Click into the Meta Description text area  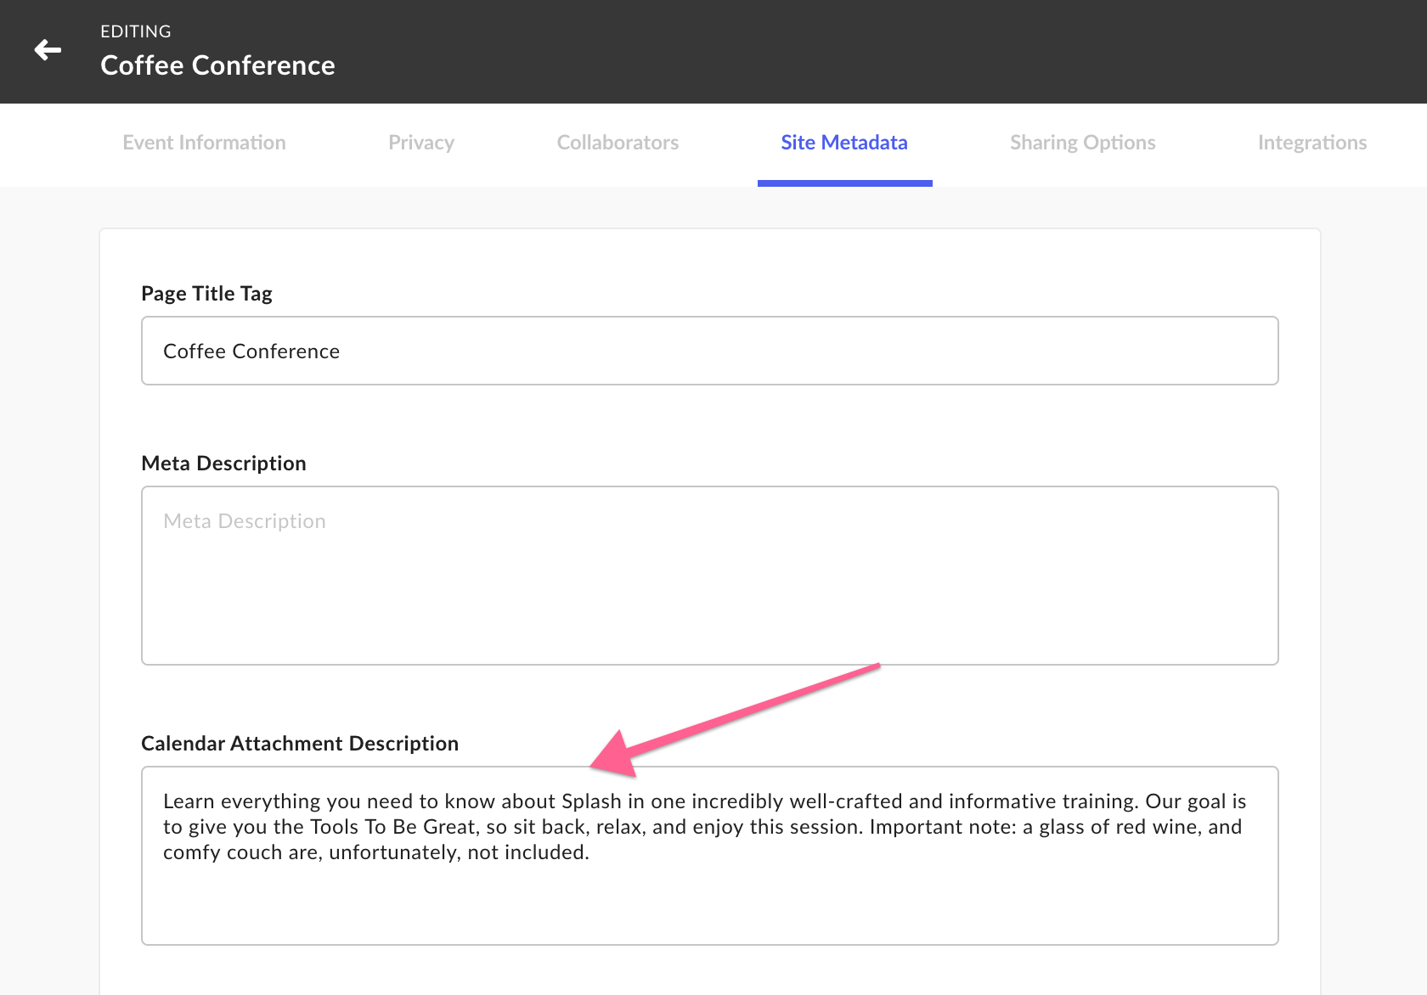[710, 576]
